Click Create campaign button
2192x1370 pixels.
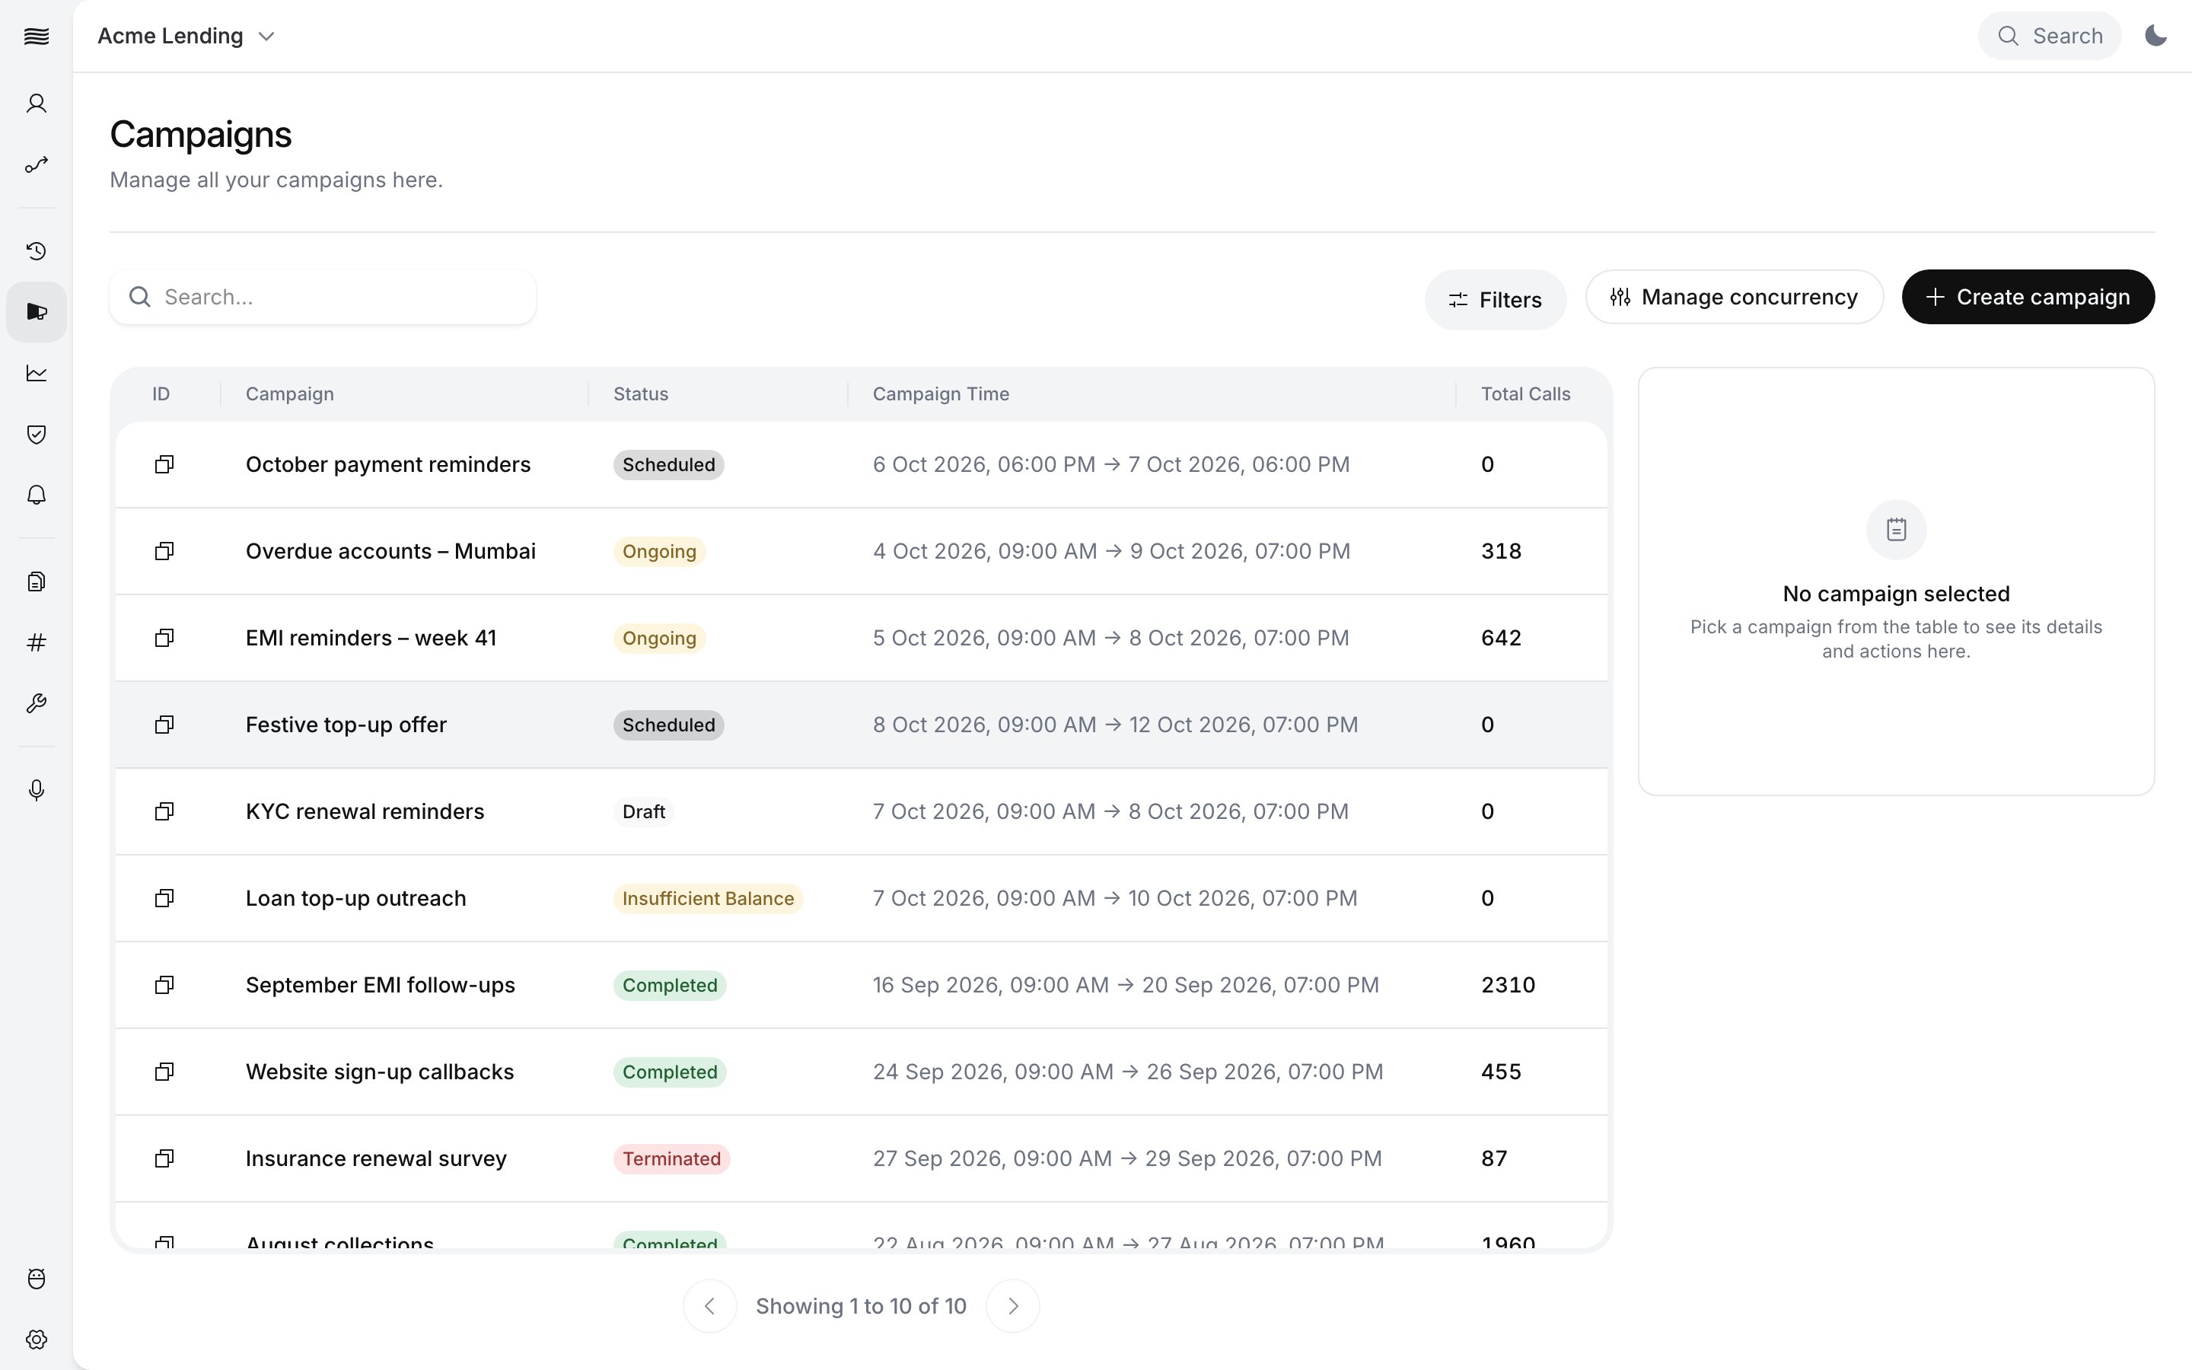tap(2028, 297)
